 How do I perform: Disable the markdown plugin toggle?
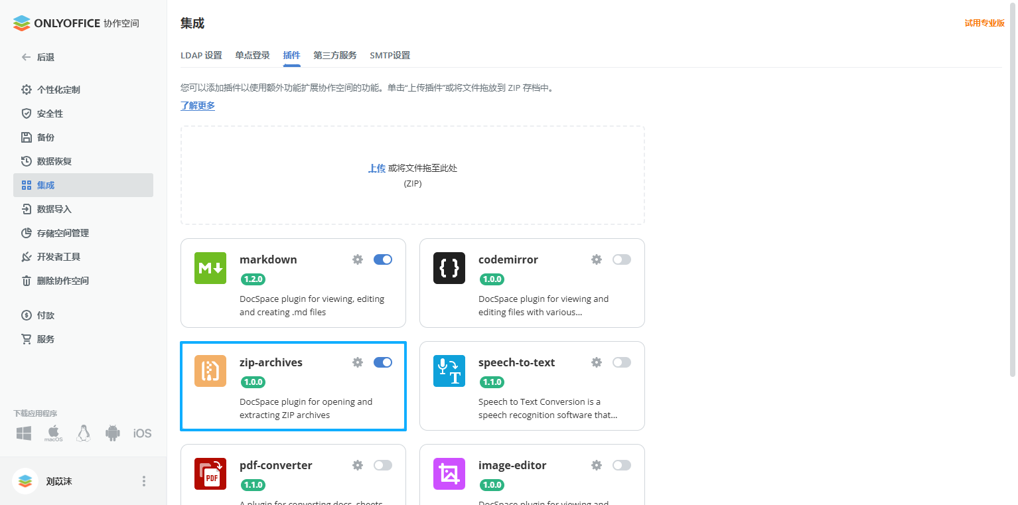point(383,259)
